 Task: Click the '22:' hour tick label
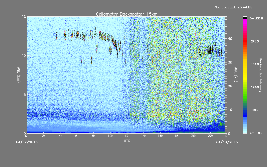point(210,136)
